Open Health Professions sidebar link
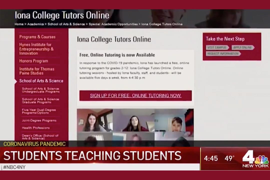Viewport: 270px width, 180px height. click(36, 128)
